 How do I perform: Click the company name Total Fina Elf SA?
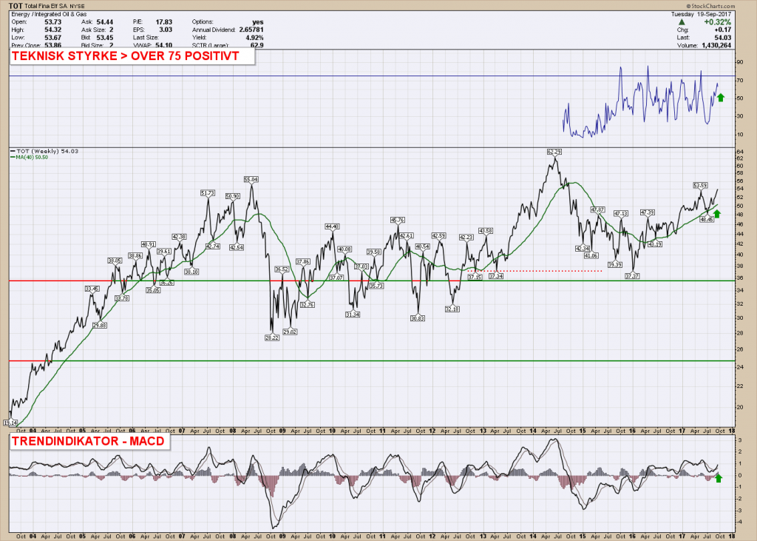tap(47, 6)
